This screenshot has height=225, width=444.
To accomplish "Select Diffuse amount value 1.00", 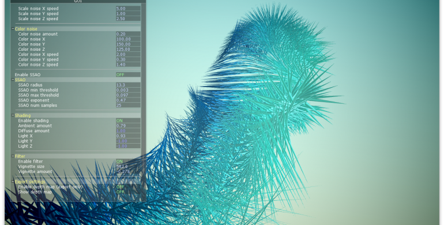I will [128, 131].
